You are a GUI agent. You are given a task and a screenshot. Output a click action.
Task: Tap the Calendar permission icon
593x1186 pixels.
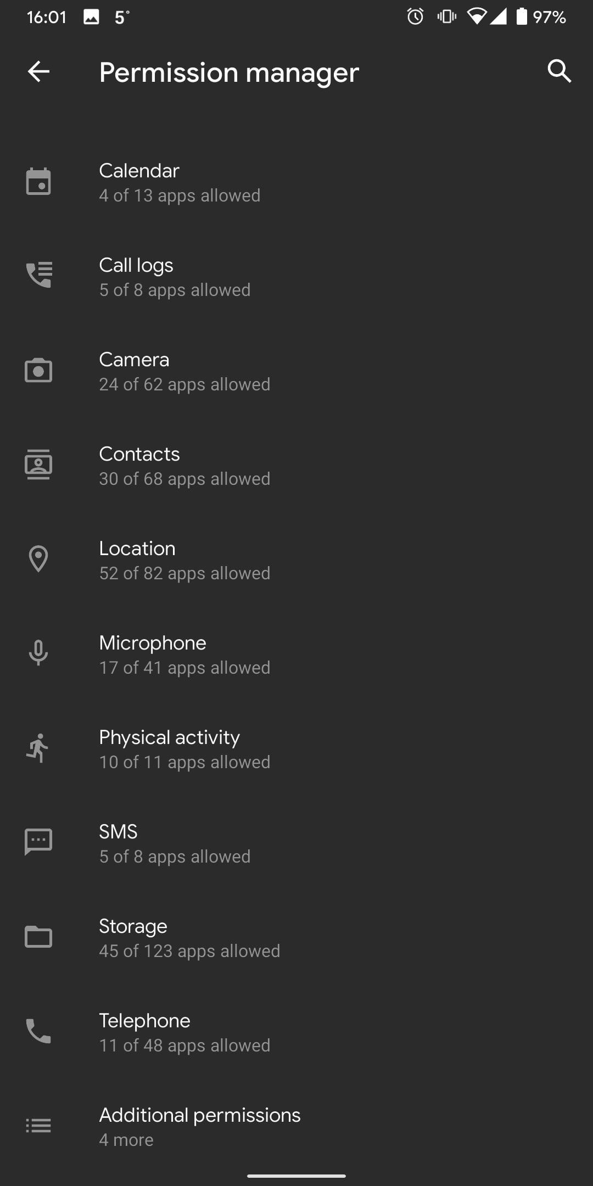[x=38, y=182]
